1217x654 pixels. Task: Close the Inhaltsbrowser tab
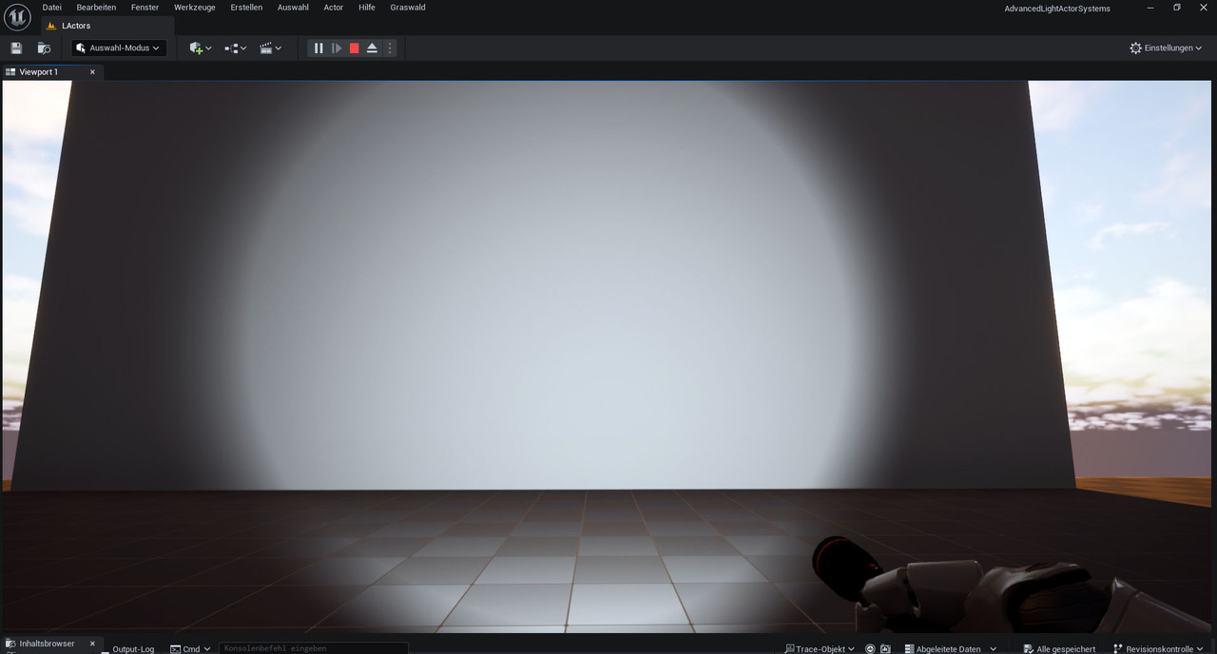[92, 644]
